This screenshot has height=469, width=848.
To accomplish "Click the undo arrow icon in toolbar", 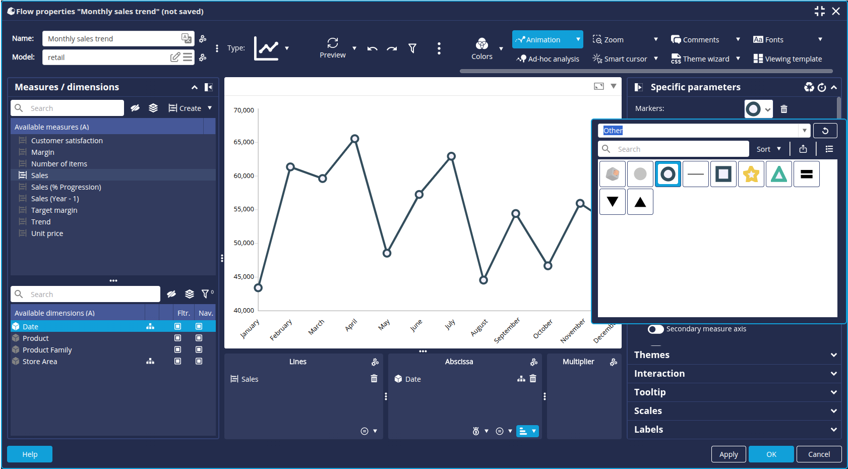I will (373, 48).
